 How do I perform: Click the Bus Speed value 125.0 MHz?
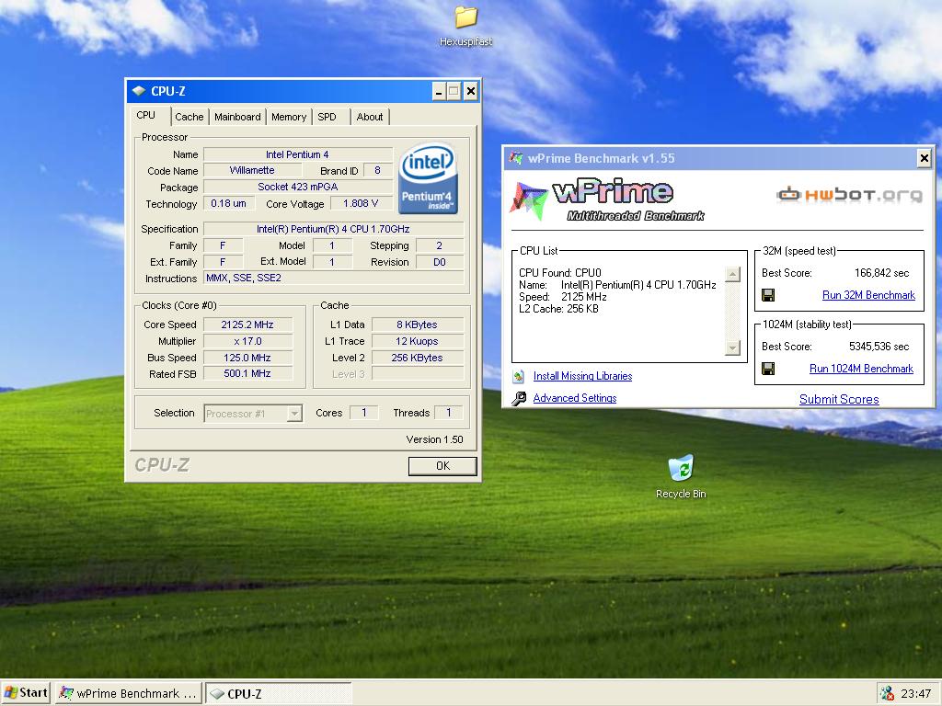point(247,358)
